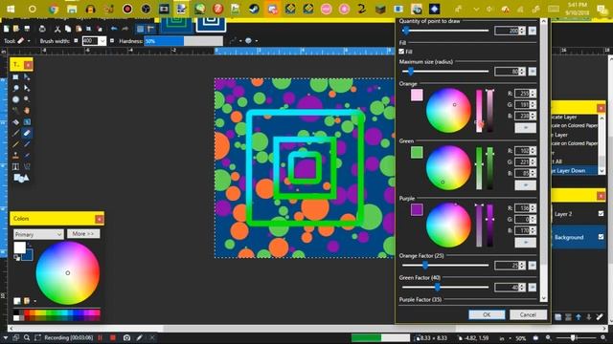Viewport: 613px width, 344px height.
Task: Increase Maximum size value stepper
Action: [522, 70]
